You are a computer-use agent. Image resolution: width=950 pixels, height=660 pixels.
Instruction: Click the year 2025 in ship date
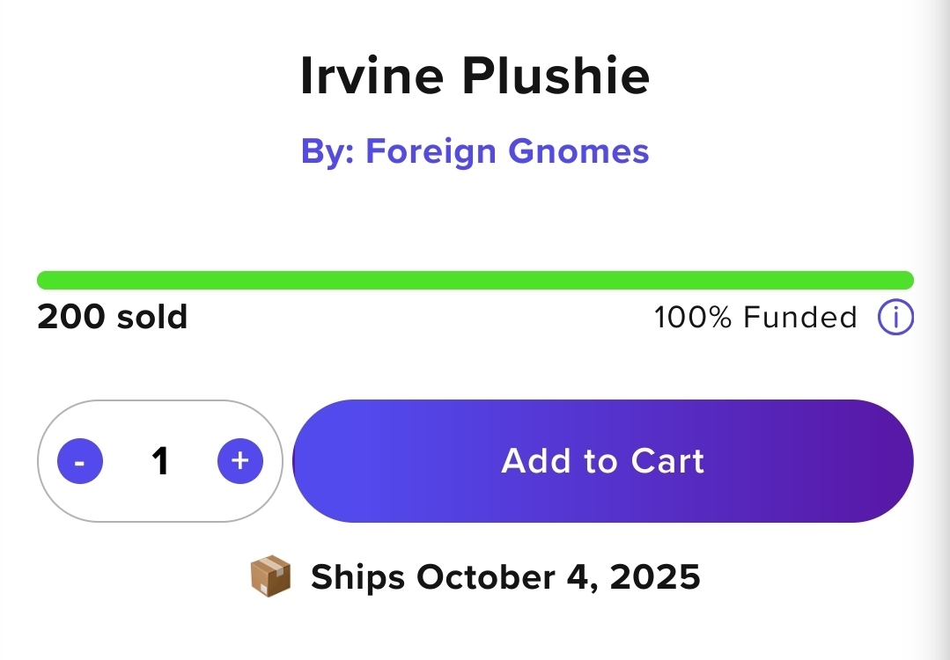coord(655,577)
